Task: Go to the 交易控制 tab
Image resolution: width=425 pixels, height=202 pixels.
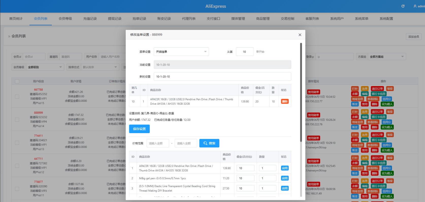Action: click(x=287, y=19)
